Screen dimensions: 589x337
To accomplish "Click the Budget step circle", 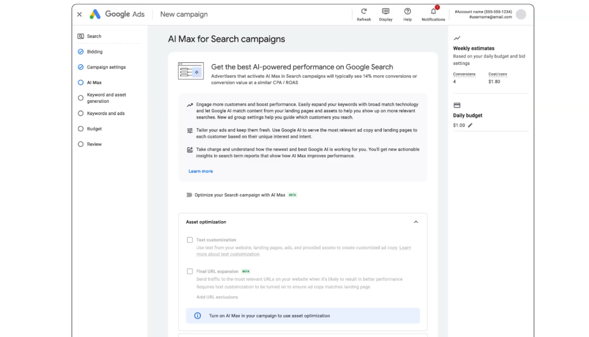I will (80, 129).
